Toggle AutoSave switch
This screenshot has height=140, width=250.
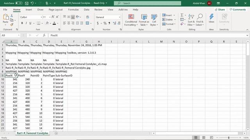pos(19,3)
